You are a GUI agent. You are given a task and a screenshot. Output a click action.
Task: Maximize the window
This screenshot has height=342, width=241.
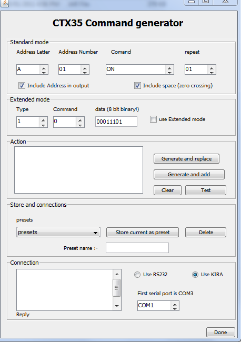tap(205, 2)
